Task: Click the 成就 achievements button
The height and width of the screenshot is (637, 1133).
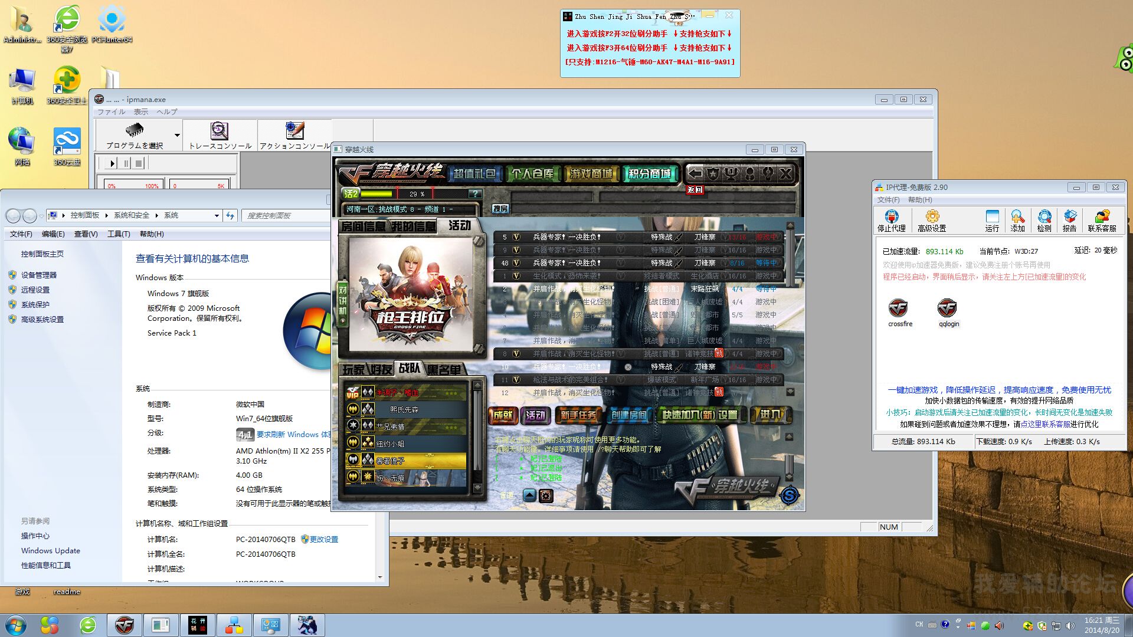Action: point(503,415)
